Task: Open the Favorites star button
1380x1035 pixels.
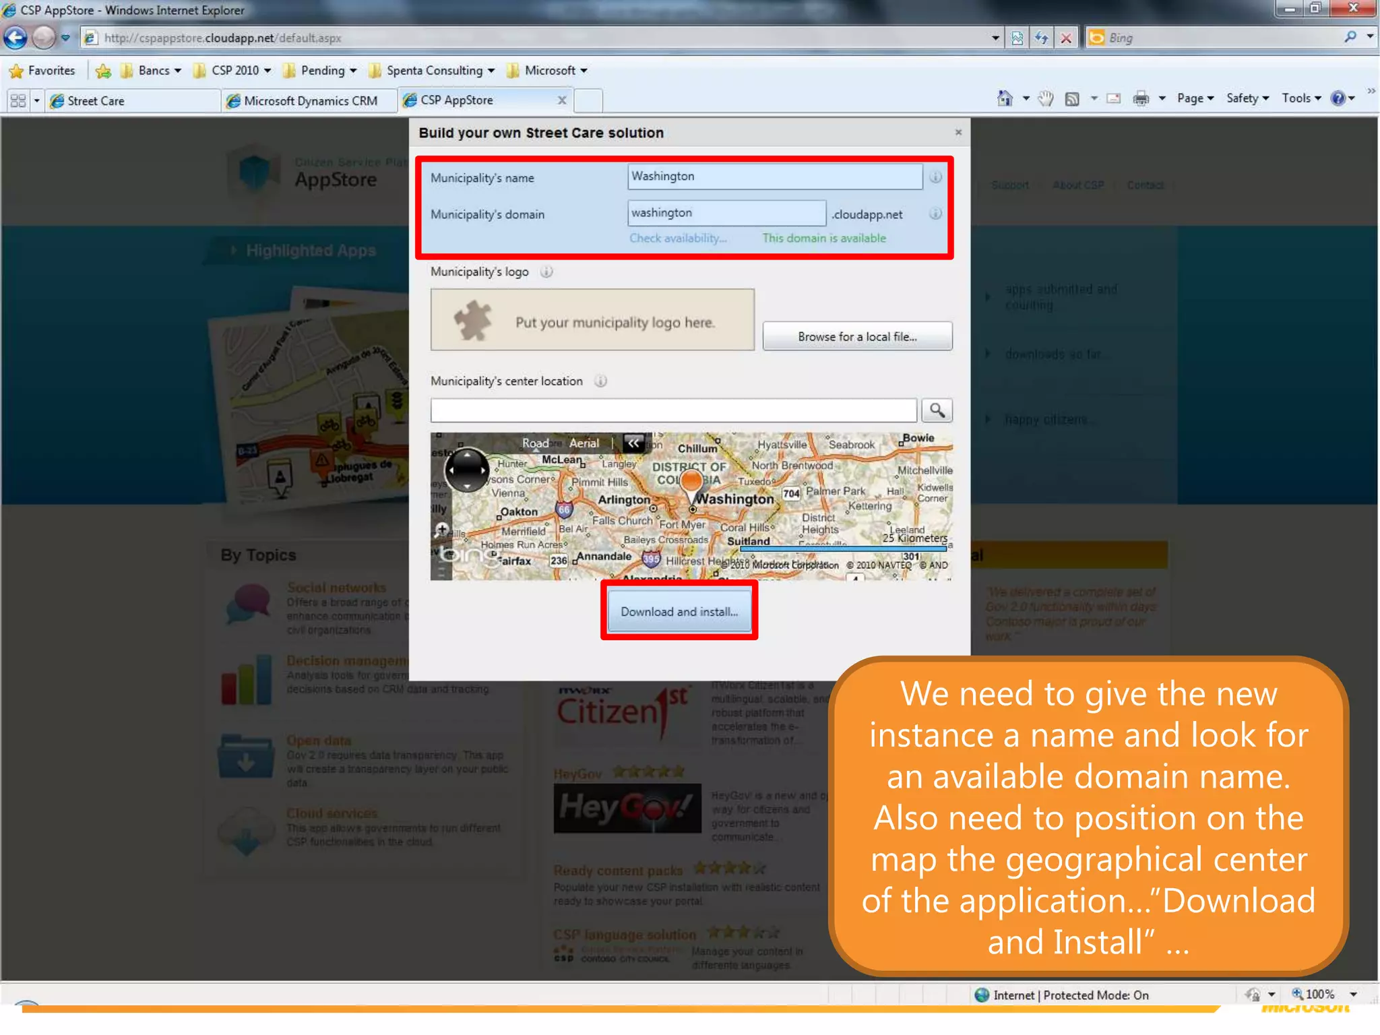Action: pyautogui.click(x=42, y=71)
